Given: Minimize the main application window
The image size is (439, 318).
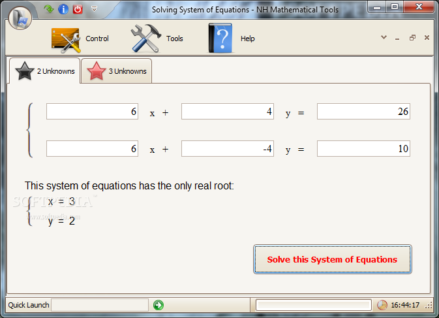Looking at the screenshot, I should (x=377, y=7).
